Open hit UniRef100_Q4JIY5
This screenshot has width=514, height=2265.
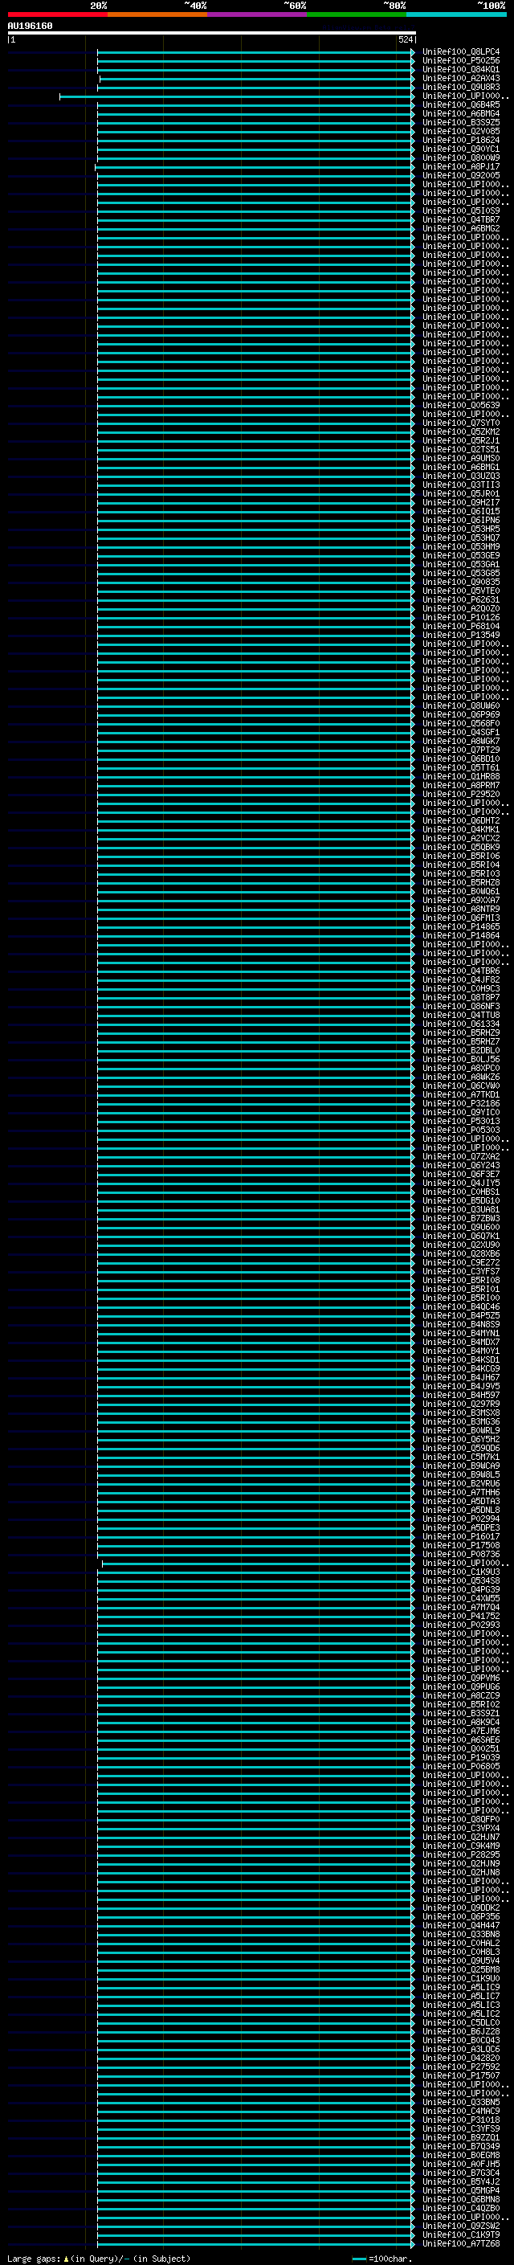(460, 1183)
